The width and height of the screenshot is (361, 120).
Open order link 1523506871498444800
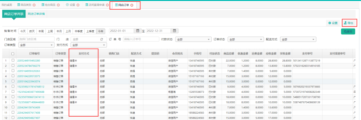point(31,102)
